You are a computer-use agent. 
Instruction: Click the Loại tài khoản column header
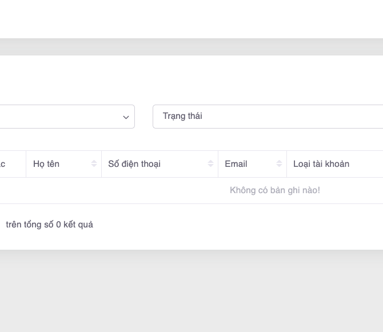(x=321, y=164)
